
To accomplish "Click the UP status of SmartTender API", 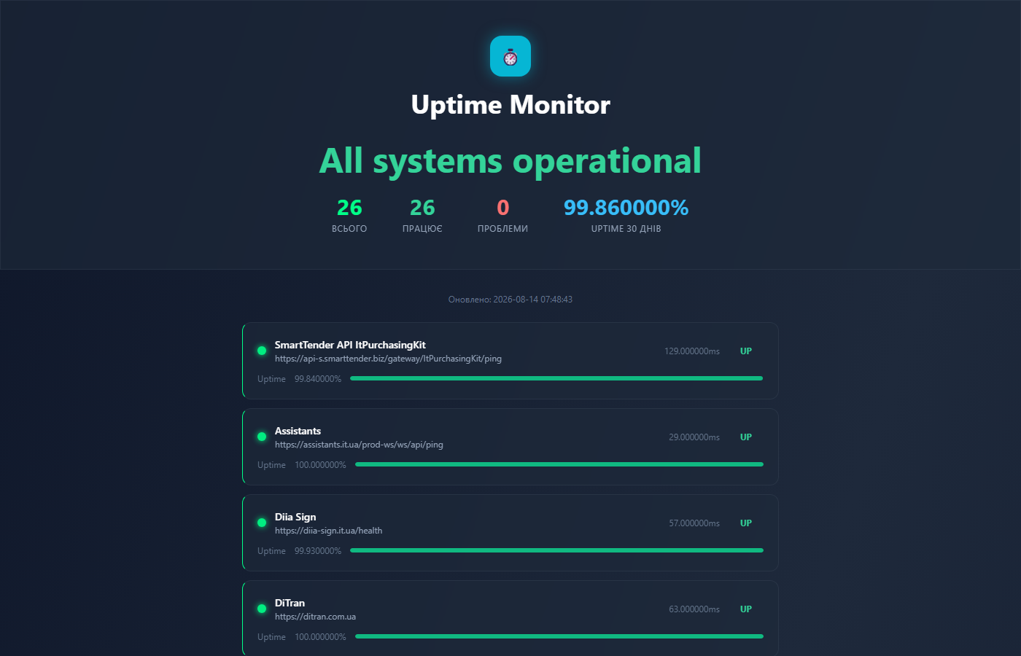I will (746, 351).
